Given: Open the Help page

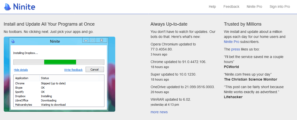Looking at the screenshot, I should pyautogui.click(x=212, y=7).
